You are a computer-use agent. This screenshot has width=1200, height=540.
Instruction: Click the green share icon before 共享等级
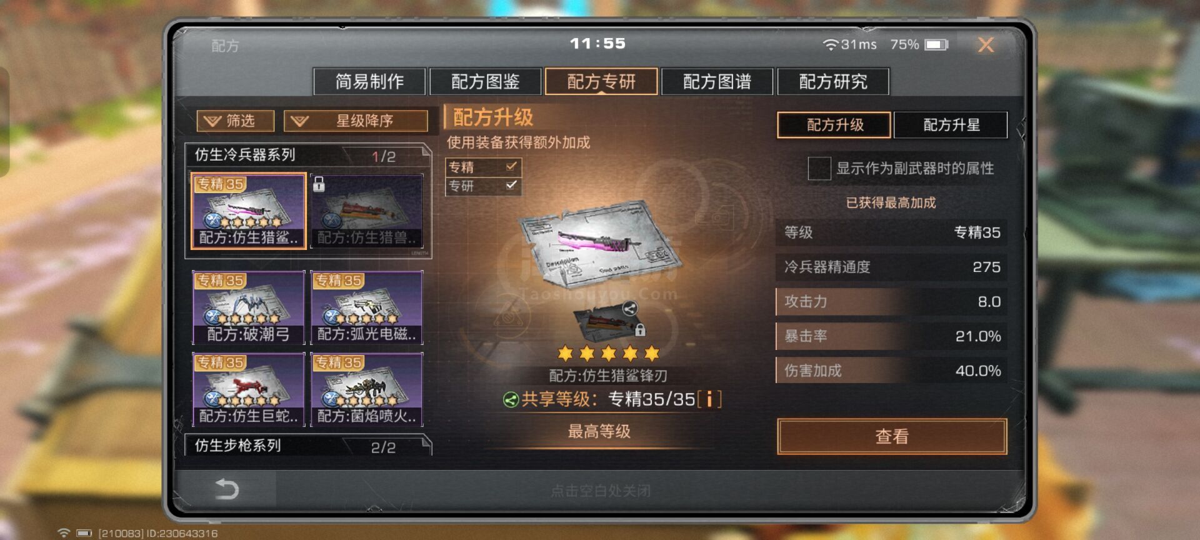[x=511, y=399]
